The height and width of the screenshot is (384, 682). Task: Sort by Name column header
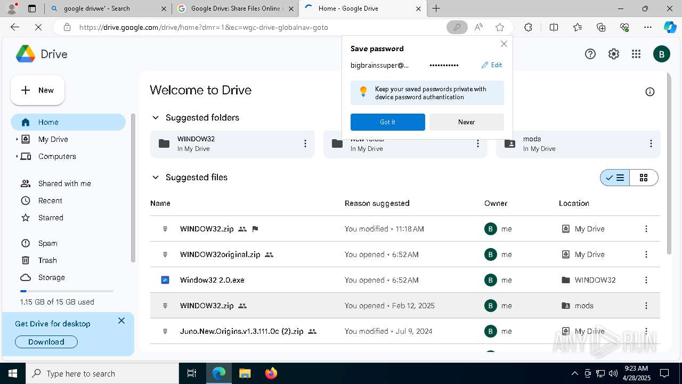pyautogui.click(x=160, y=203)
